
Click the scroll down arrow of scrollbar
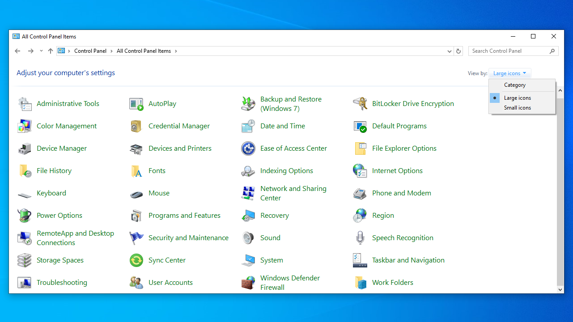(x=560, y=290)
